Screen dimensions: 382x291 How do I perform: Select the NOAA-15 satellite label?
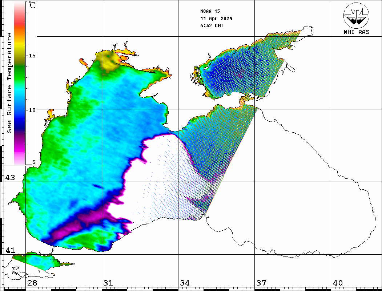pyautogui.click(x=210, y=11)
